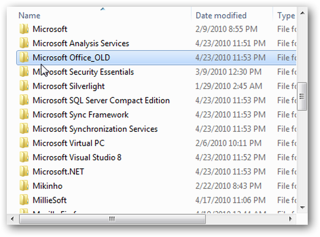Select the Microsoft.NET folder name

coord(58,172)
